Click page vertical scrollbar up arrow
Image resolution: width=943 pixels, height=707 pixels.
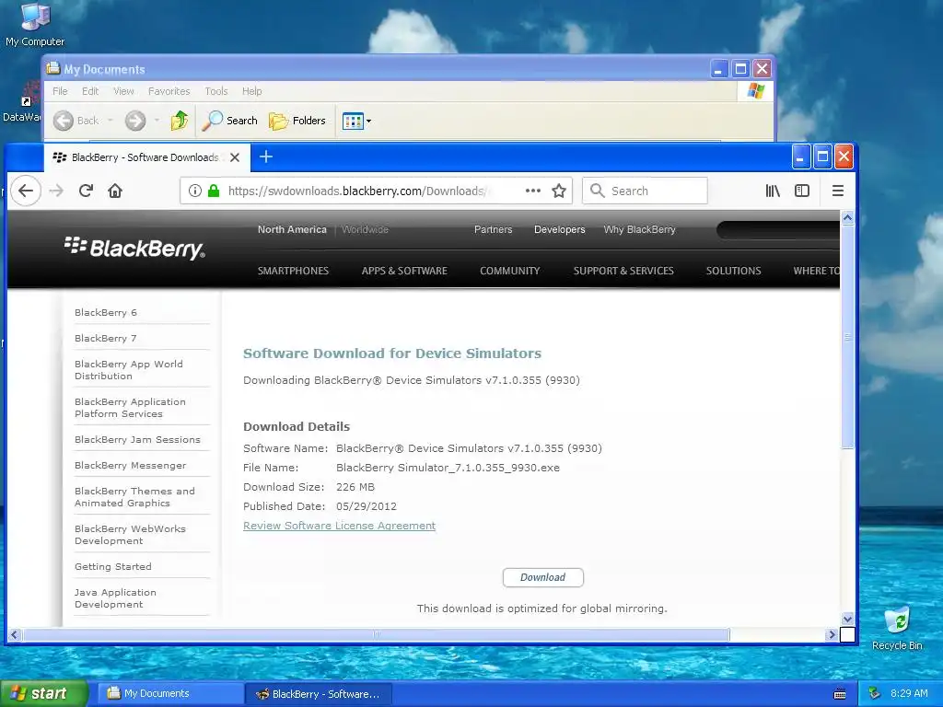coord(847,218)
